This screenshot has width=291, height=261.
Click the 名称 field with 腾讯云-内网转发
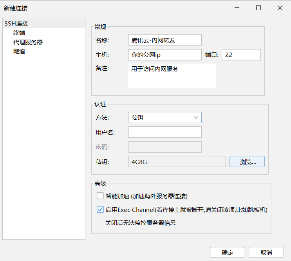point(164,40)
